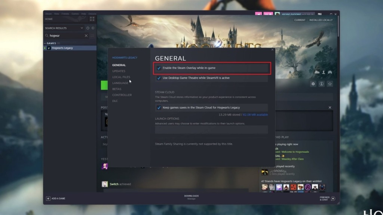Click the plus icon beside ADD A GAME
This screenshot has width=383, height=215.
48,199
